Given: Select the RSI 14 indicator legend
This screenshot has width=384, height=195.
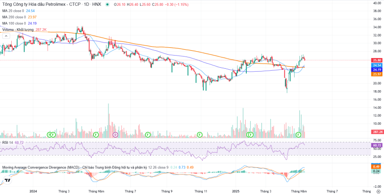Looking at the screenshot, I should [x=8, y=142].
